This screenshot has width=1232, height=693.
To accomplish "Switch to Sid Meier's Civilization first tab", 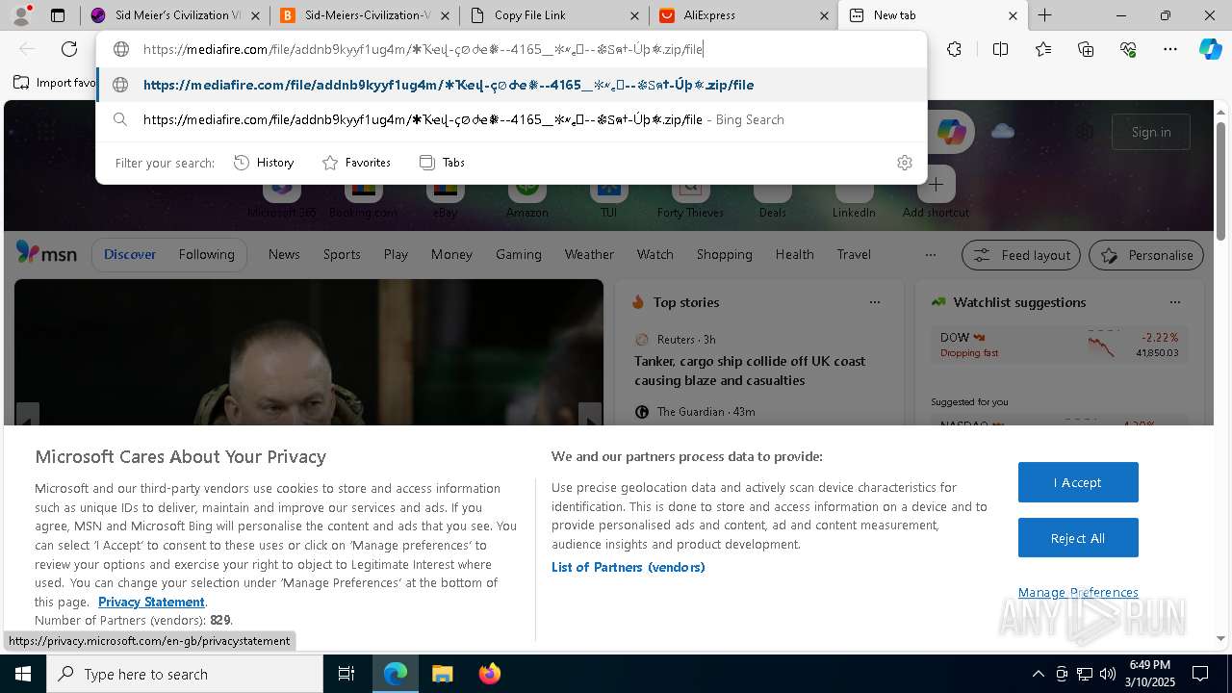I will click(x=175, y=15).
